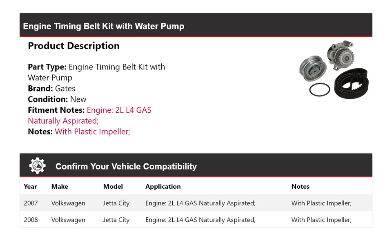Click the Application column header

click(163, 187)
